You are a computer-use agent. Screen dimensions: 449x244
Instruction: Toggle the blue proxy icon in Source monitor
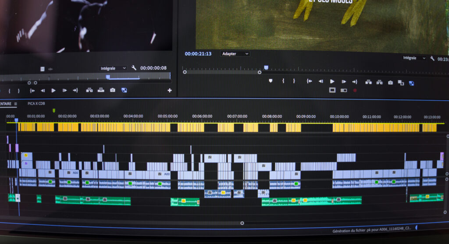(124, 90)
